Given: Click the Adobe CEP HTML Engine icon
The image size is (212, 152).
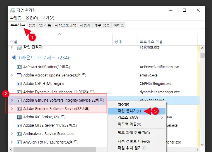Looking at the screenshot, I should click(x=19, y=84).
